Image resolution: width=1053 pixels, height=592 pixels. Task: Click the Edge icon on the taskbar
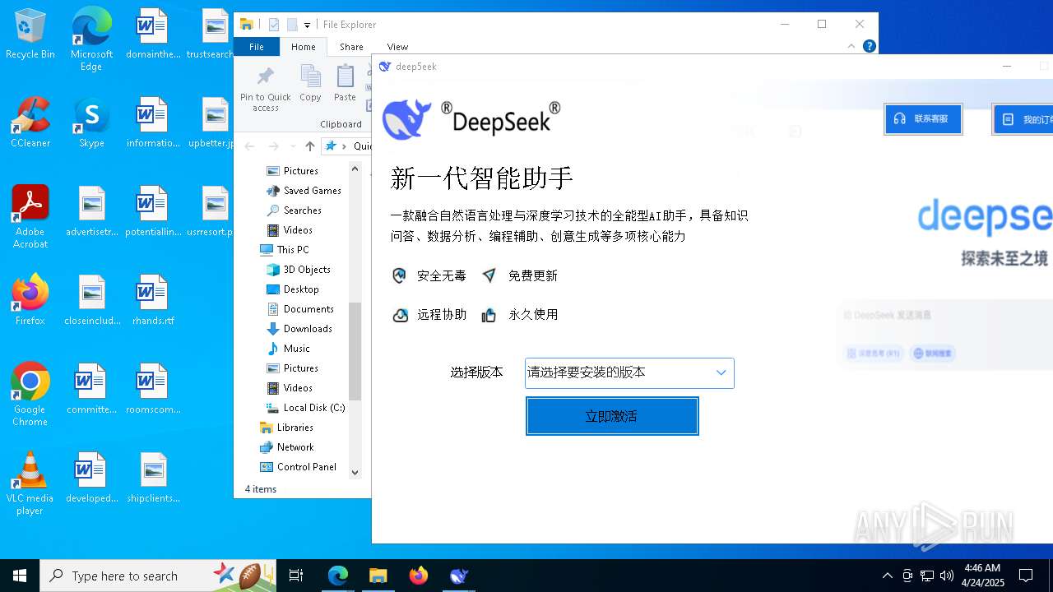[x=338, y=576]
